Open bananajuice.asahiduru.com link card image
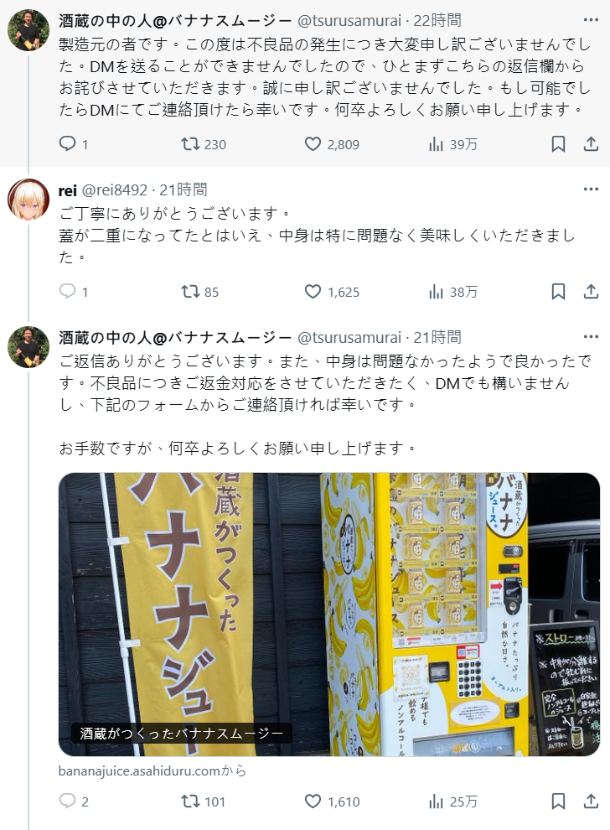The width and height of the screenshot is (610, 830). tap(329, 614)
